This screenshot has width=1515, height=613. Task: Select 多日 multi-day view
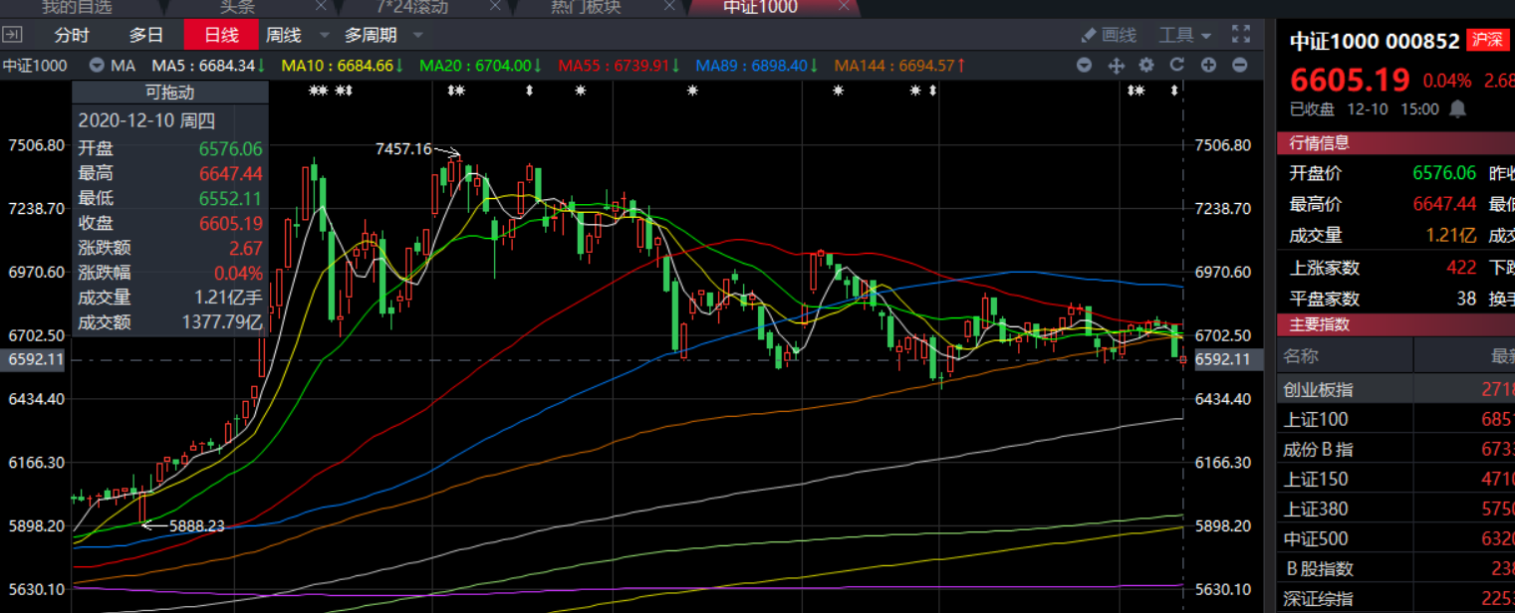[x=145, y=35]
